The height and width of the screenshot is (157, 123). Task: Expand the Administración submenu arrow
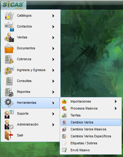click(x=53, y=125)
